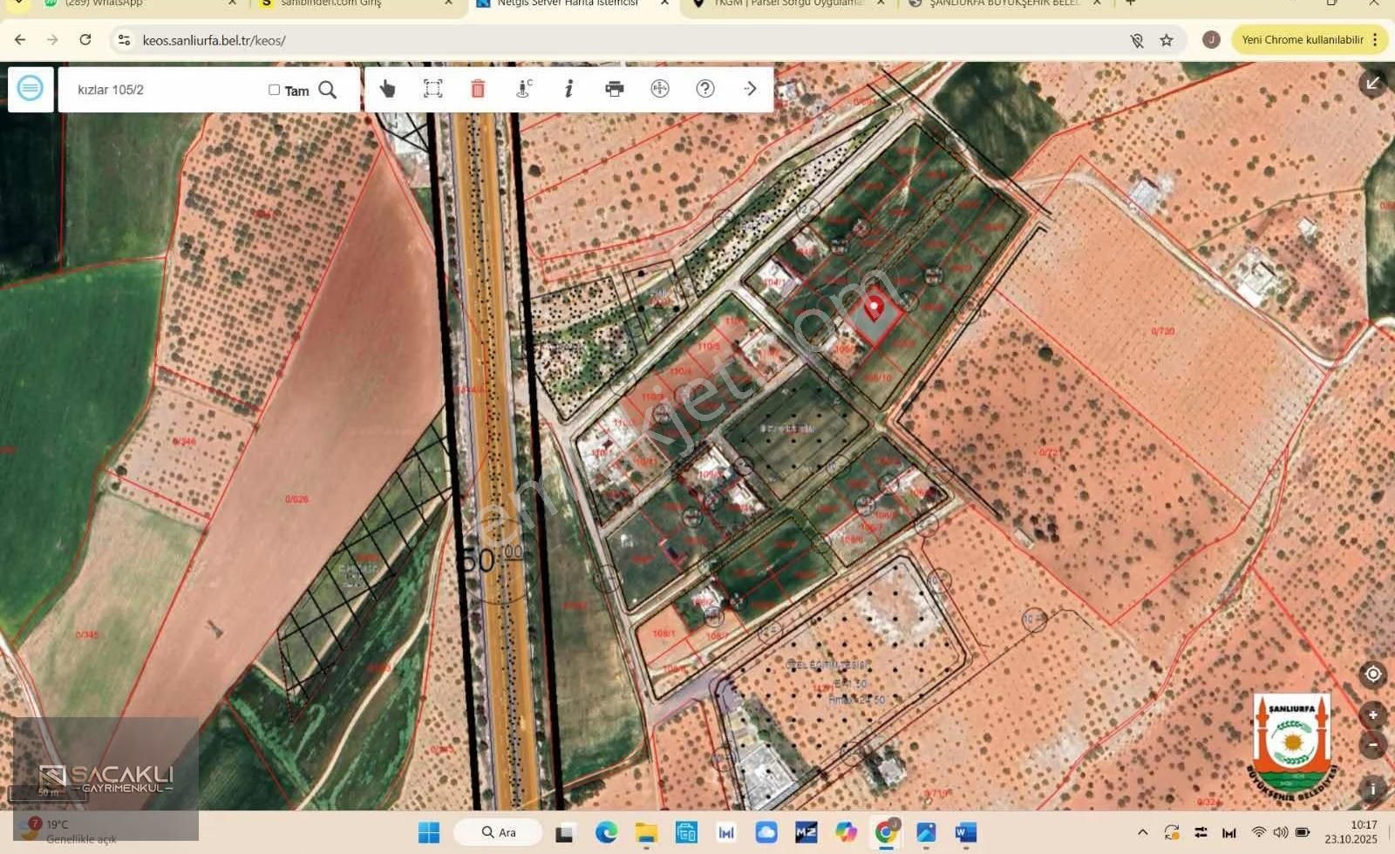
Task: Open the street view person tool
Action: tap(523, 89)
